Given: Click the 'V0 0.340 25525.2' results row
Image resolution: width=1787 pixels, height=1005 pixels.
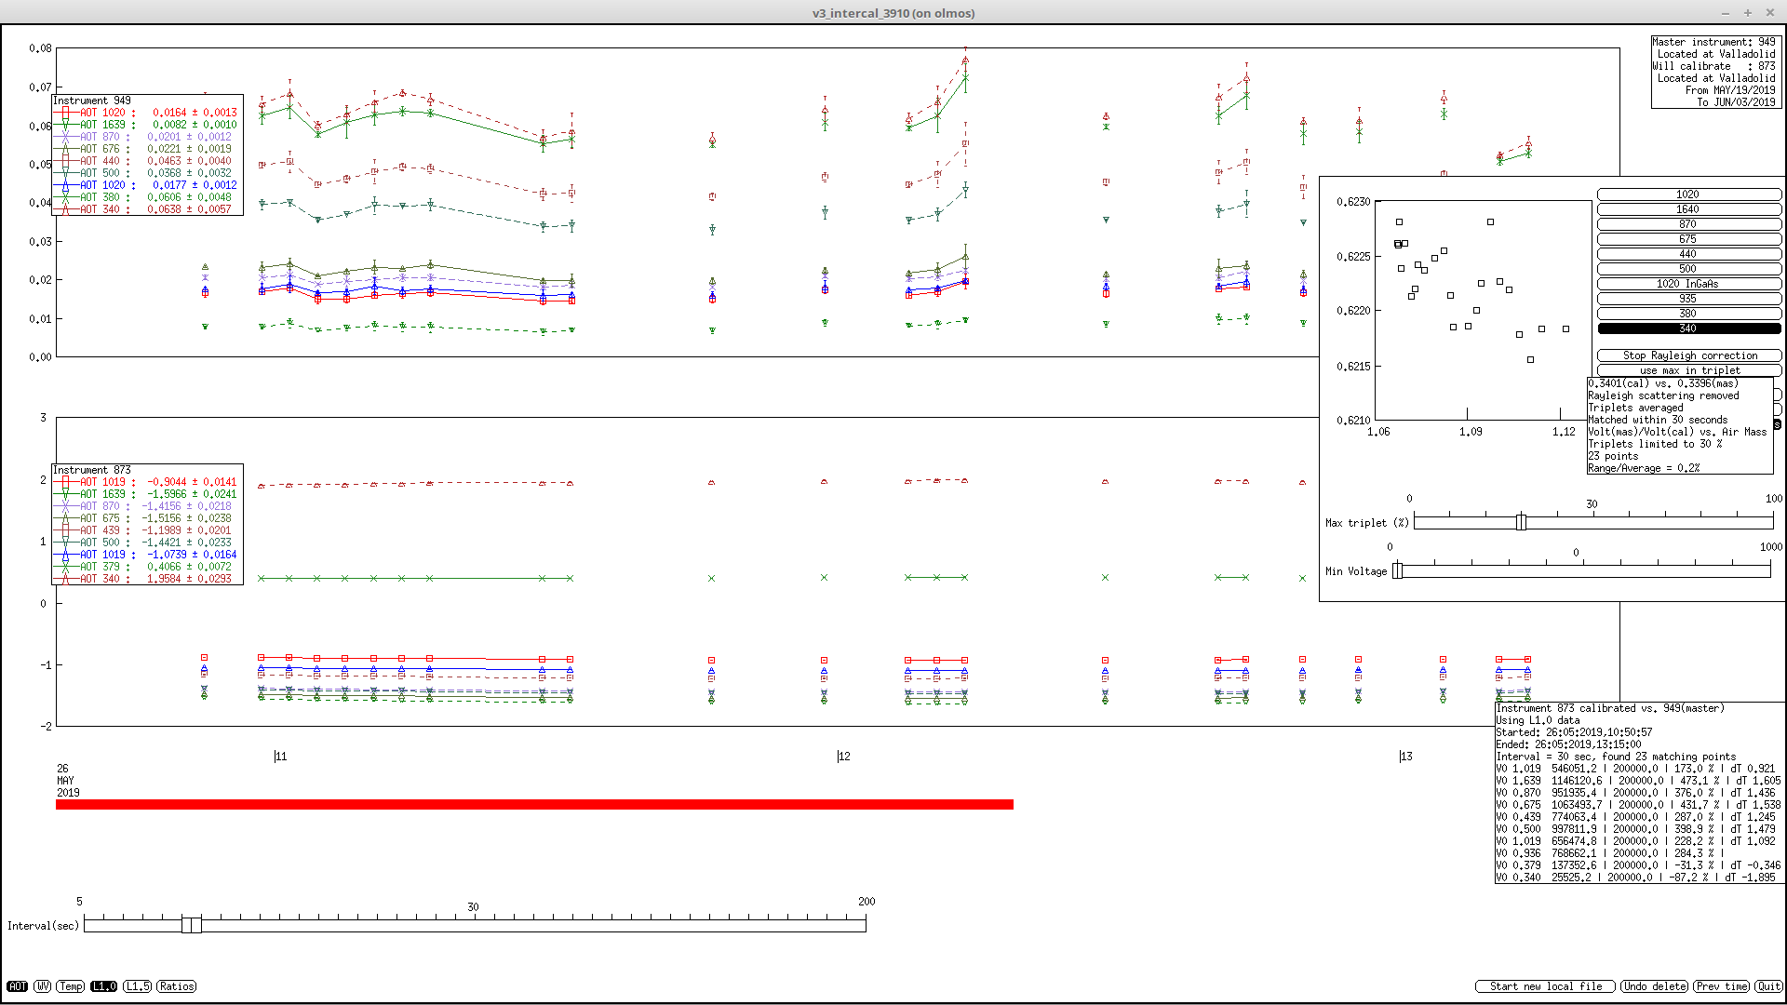Looking at the screenshot, I should 1635,878.
